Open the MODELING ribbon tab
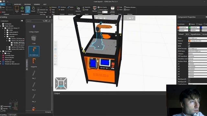Viewport: 207px width, 116px height. coord(17,4)
